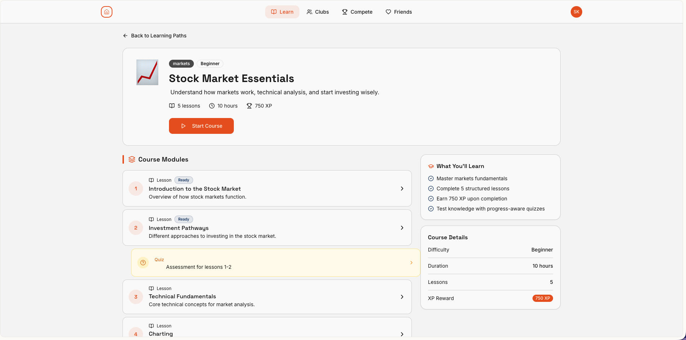Open the Friends tab
Image resolution: width=686 pixels, height=340 pixels.
pos(398,12)
